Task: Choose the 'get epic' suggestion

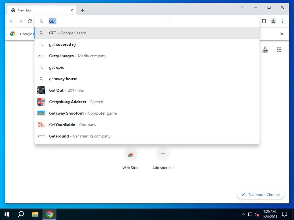Action: point(147,67)
